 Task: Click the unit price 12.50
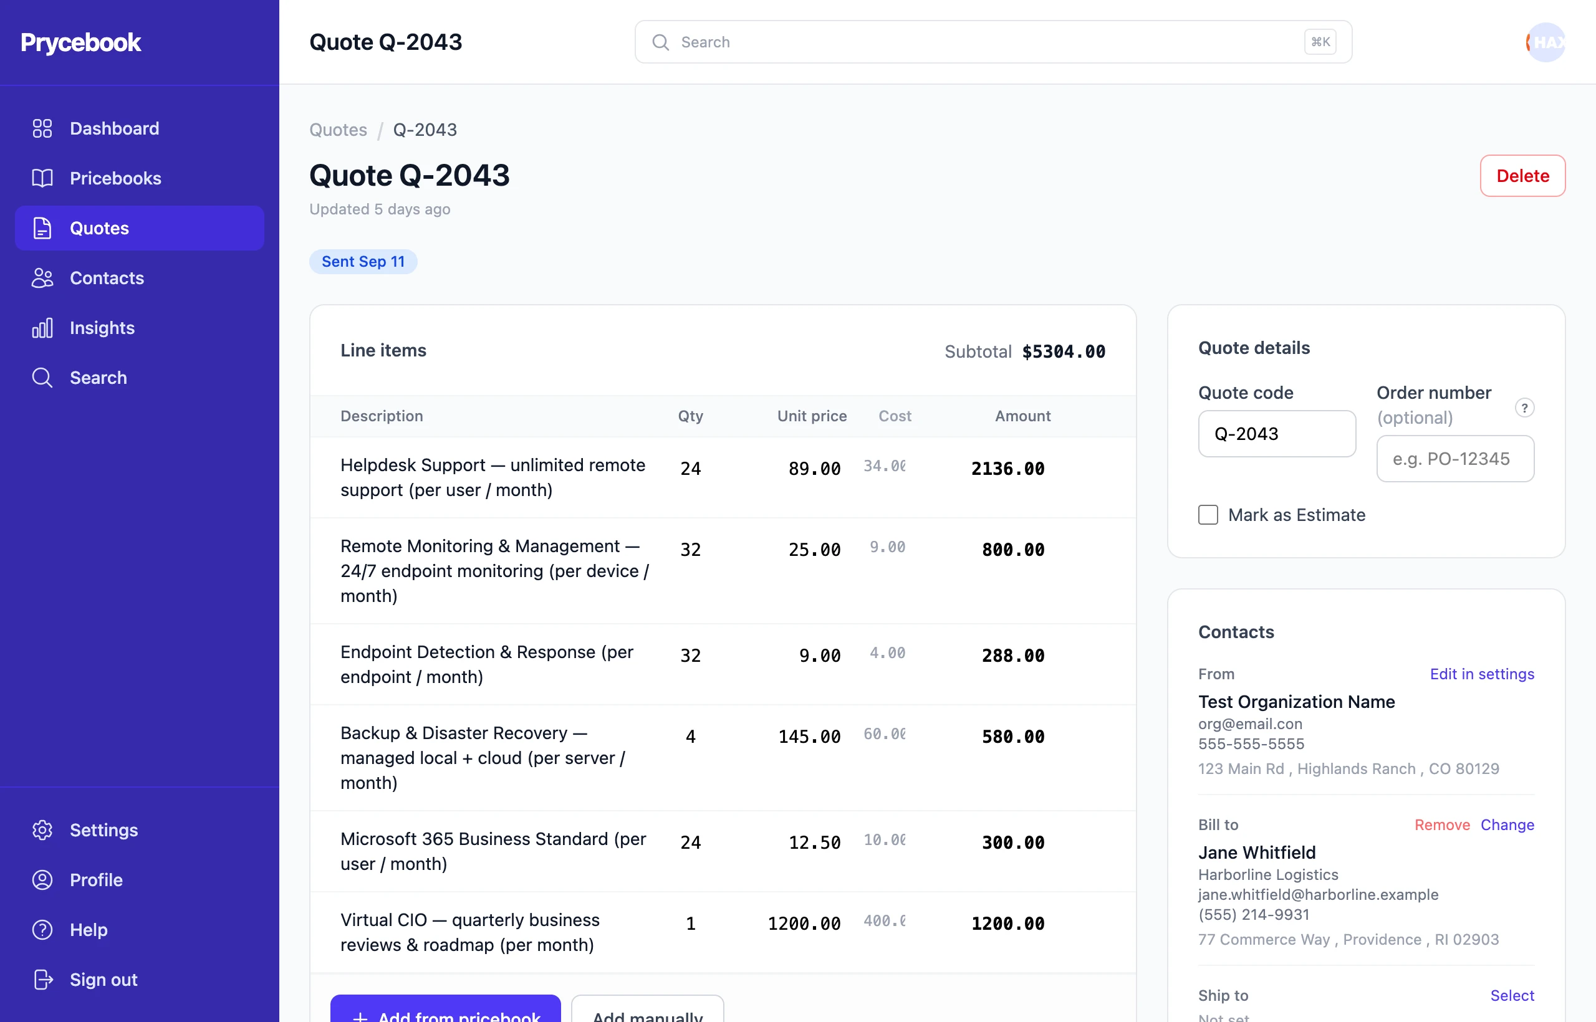coord(814,842)
